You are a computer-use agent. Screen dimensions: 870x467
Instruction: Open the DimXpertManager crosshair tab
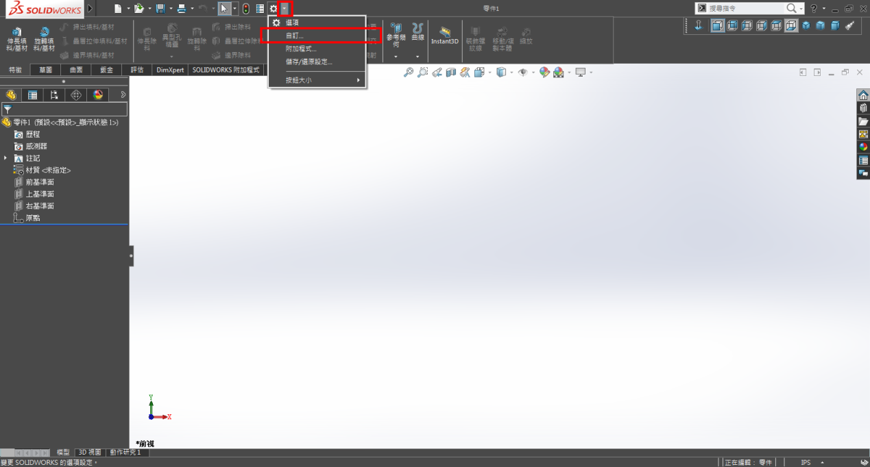click(x=76, y=95)
